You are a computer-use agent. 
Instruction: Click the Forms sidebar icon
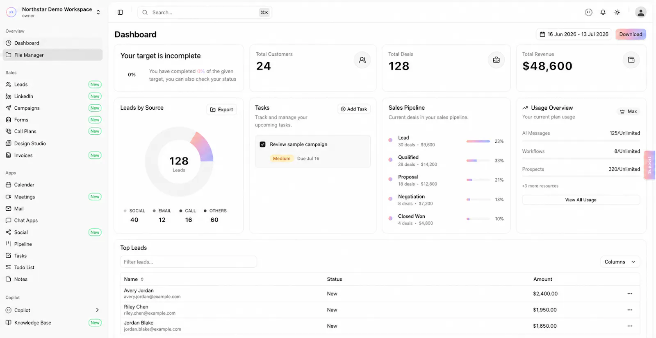click(8, 120)
